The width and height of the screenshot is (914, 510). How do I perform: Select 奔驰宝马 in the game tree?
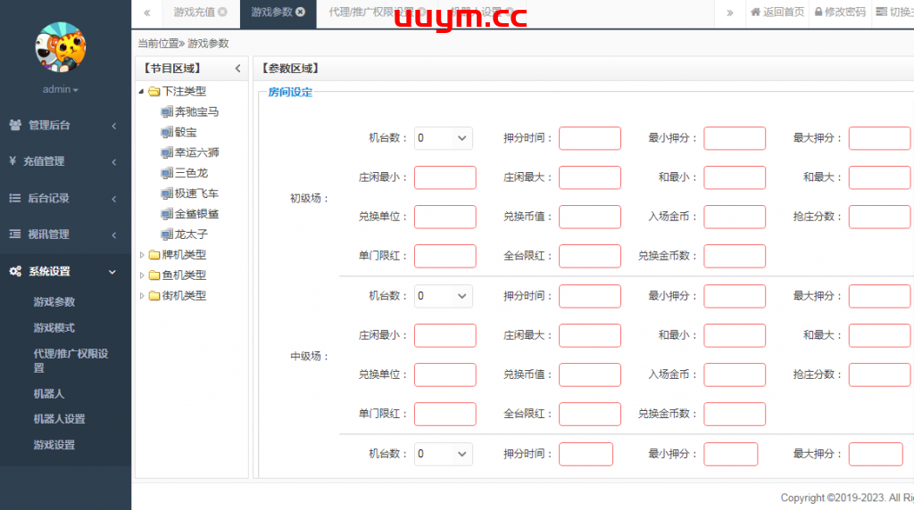click(x=196, y=112)
